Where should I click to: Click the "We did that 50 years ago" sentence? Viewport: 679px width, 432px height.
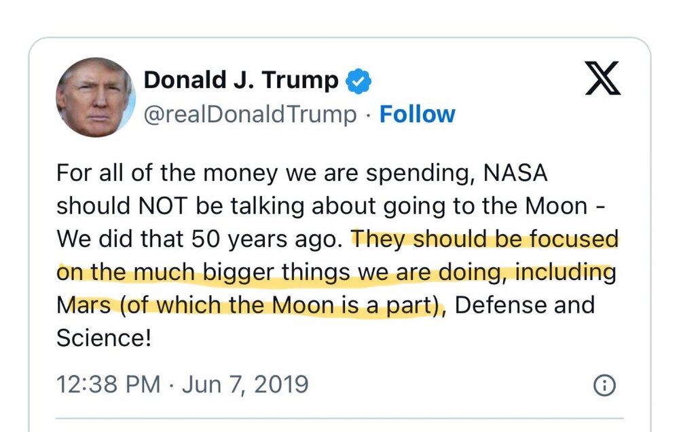pyautogui.click(x=200, y=239)
